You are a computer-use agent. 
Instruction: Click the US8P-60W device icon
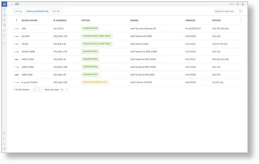pyautogui.click(x=16, y=75)
